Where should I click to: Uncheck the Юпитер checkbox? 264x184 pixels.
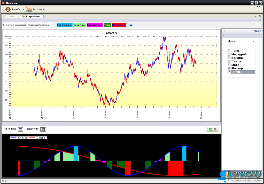229,68
